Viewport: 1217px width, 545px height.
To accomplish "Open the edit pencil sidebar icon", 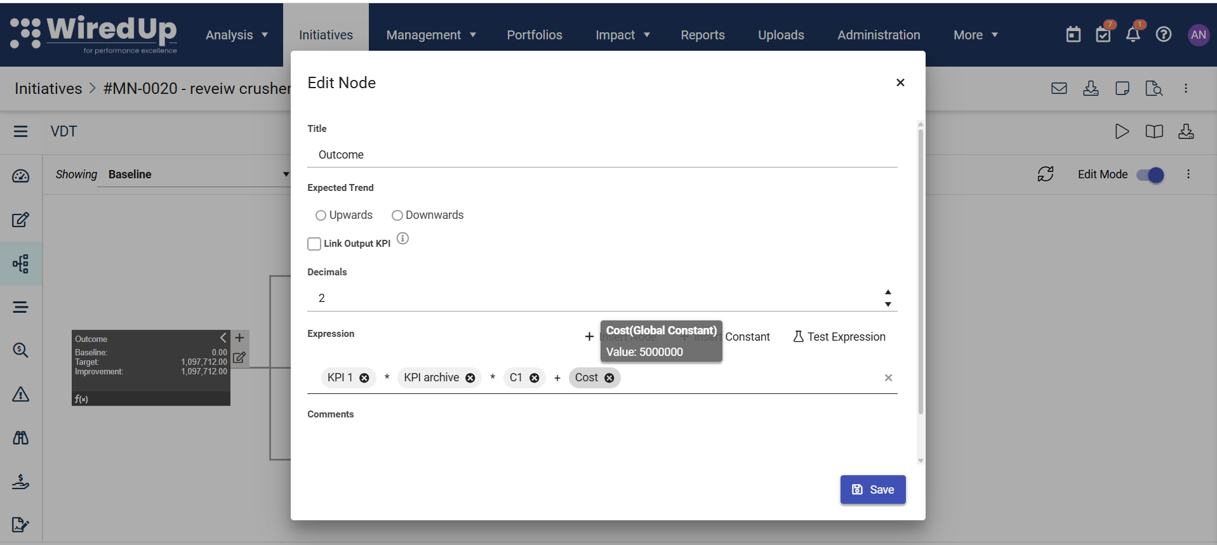I will click(20, 220).
